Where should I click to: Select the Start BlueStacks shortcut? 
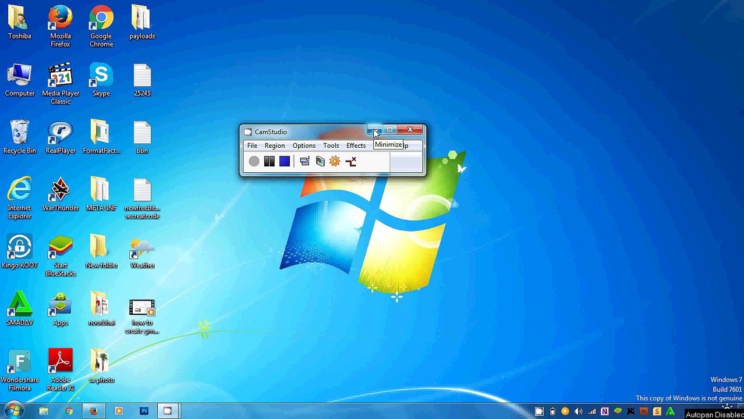[61, 256]
